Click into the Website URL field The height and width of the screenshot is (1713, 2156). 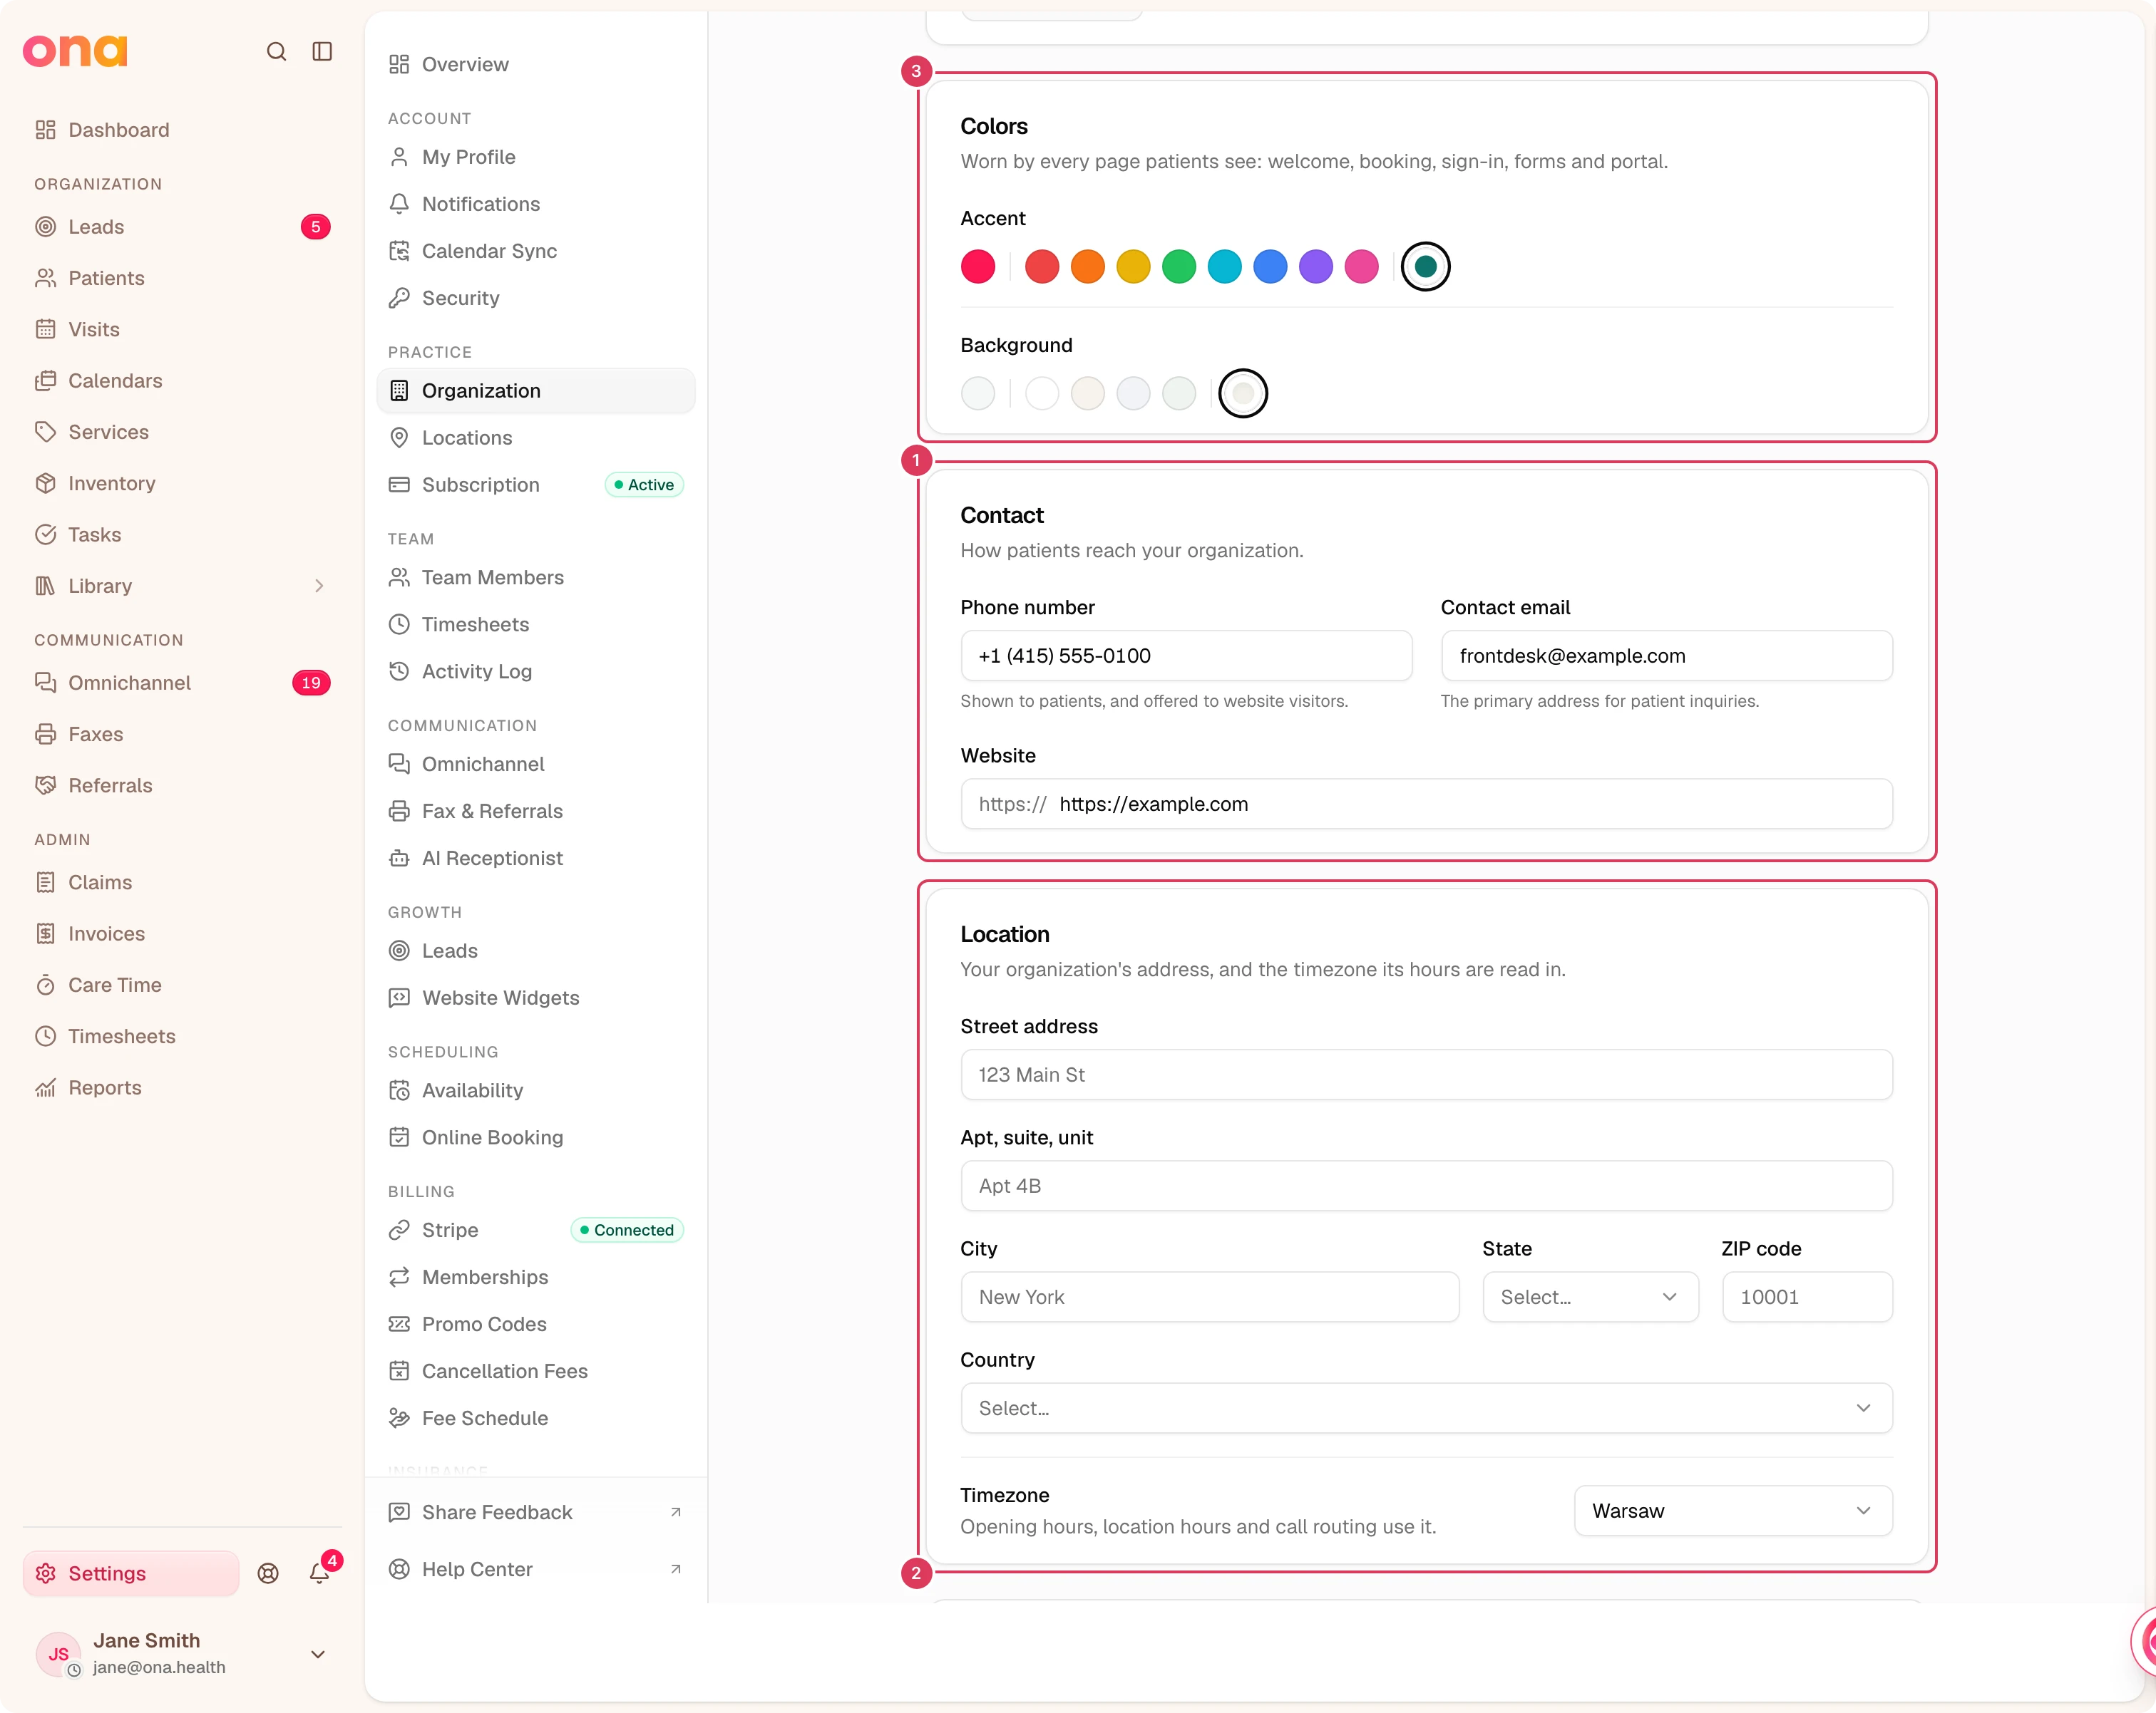1427,804
